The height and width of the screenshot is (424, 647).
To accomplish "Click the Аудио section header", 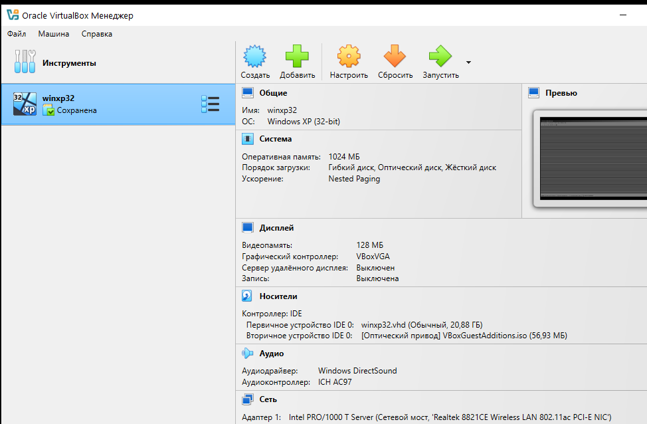I will 271,354.
